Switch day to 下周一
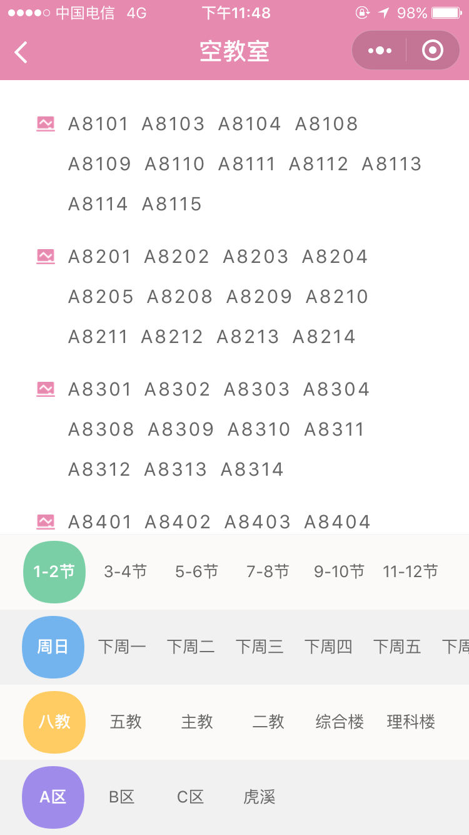This screenshot has width=469, height=835. point(122,647)
